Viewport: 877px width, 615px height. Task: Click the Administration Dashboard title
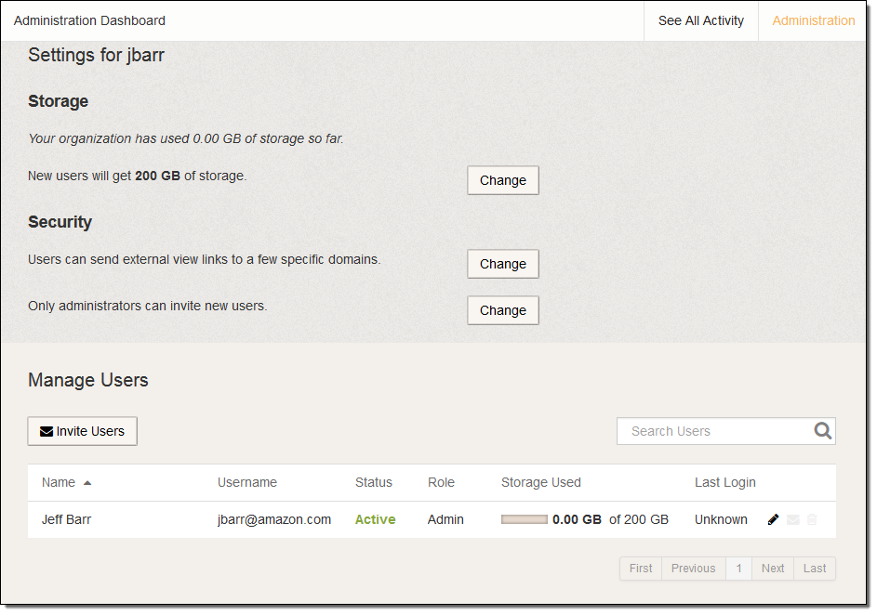pos(89,20)
